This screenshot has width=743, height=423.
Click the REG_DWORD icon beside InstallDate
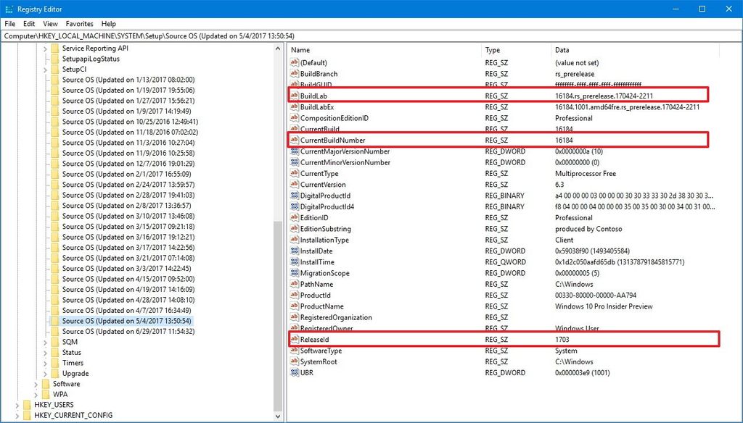click(x=294, y=251)
